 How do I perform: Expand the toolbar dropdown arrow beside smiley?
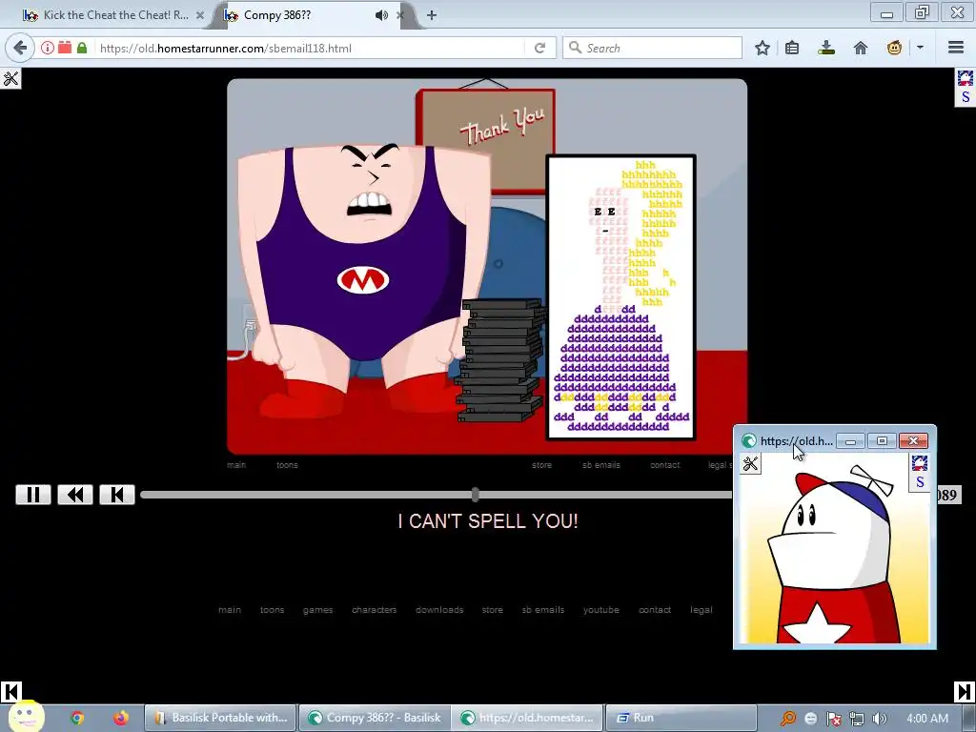coord(920,48)
